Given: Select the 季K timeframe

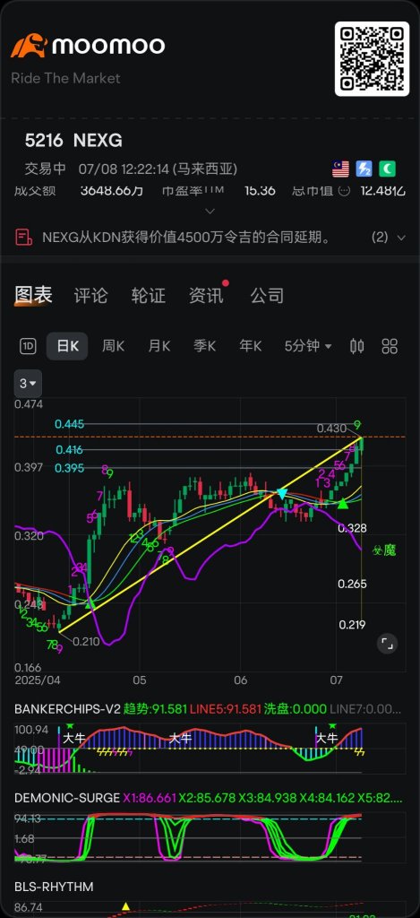Looking at the screenshot, I should 204,346.
